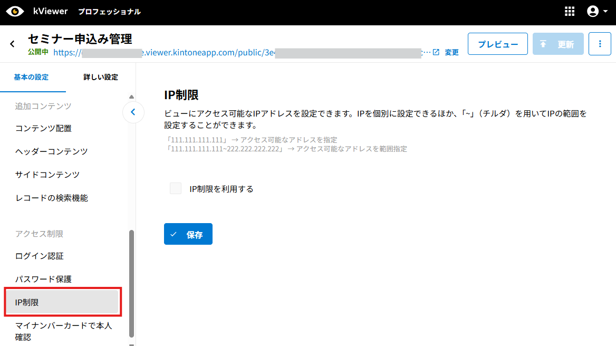Screen dimensions: 616x346
Task: Switch to the 基本の設定 tab
Action: 31,77
